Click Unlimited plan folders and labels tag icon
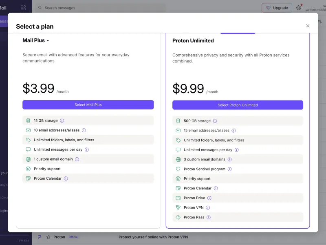 pyautogui.click(x=178, y=140)
